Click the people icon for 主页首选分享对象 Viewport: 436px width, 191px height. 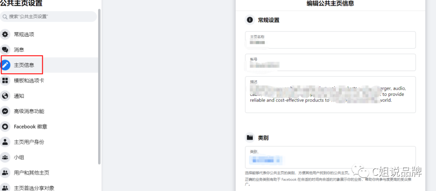point(5,188)
